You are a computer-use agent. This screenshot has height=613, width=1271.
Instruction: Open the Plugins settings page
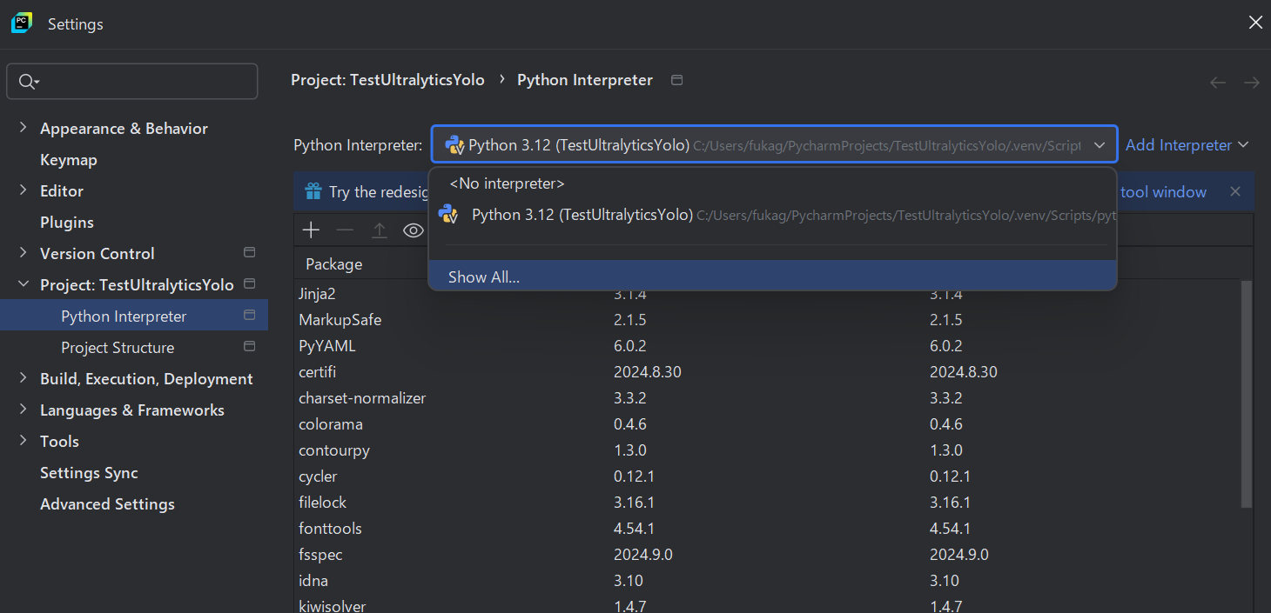[x=67, y=222]
